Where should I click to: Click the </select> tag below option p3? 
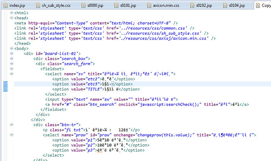(53, 155)
